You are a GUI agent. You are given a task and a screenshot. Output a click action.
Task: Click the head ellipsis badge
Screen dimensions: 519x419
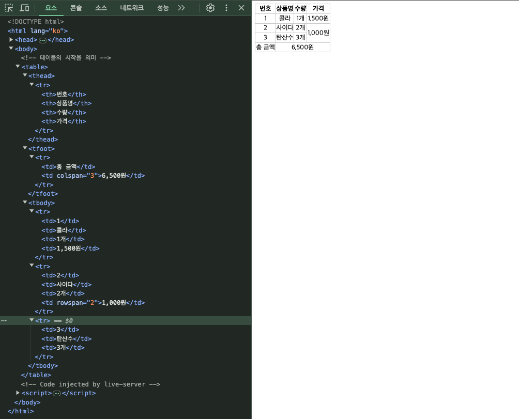pyautogui.click(x=43, y=40)
